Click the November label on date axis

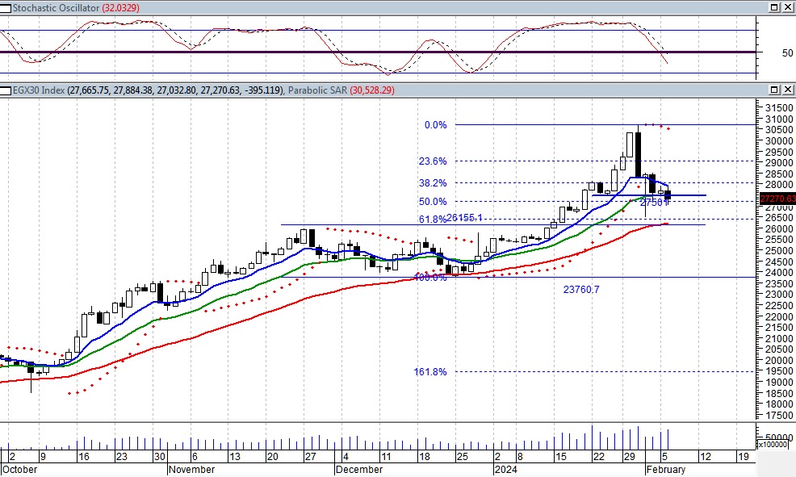pyautogui.click(x=192, y=470)
